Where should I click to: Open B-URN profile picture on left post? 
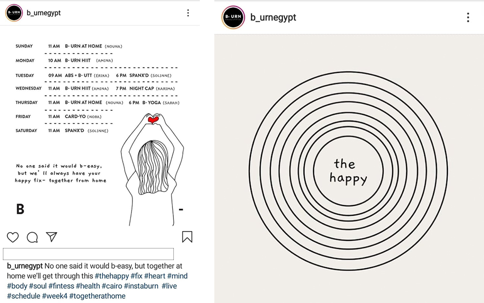[x=14, y=13]
